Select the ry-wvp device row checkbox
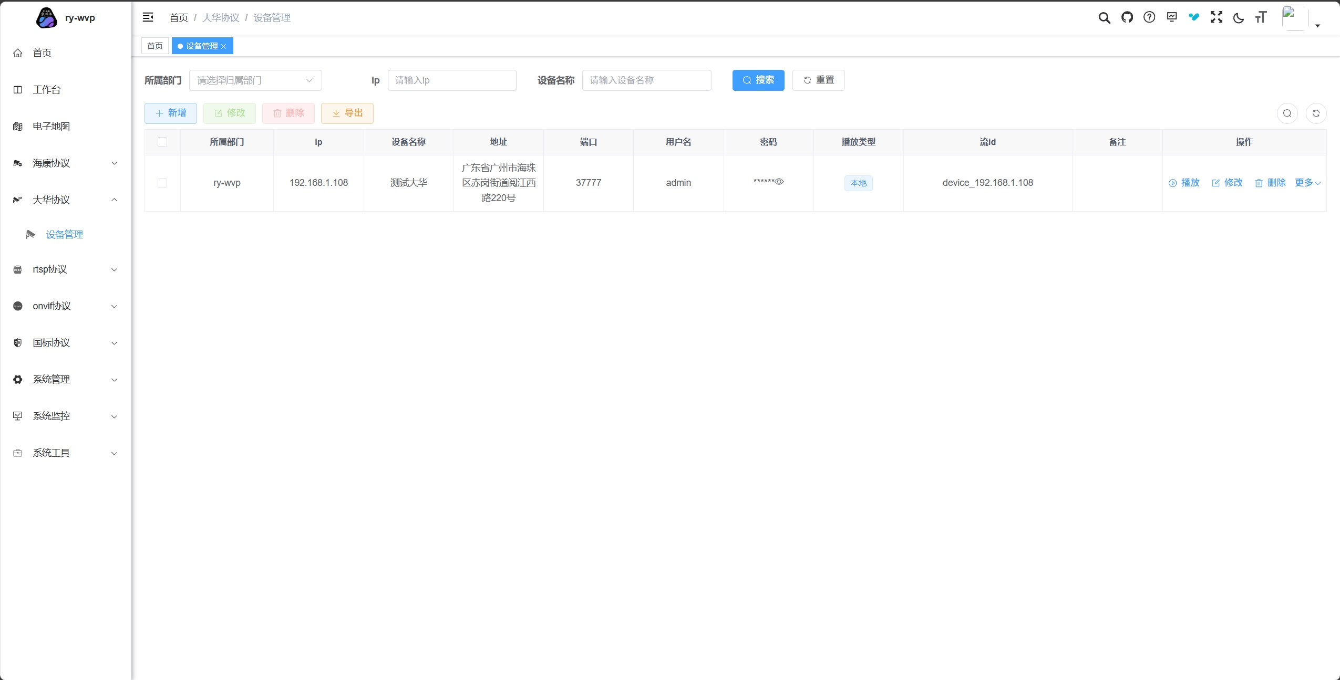This screenshot has width=1340, height=680. (x=162, y=183)
